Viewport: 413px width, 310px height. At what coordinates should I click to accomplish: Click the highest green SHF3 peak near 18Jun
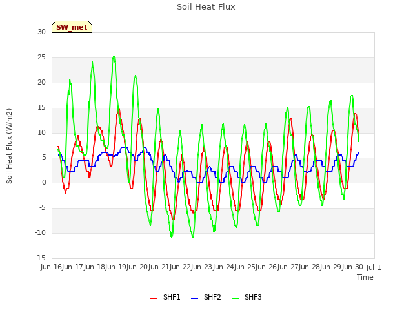(x=114, y=56)
